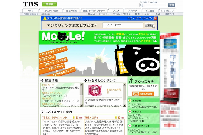Click the TBSエンタテインメント heading under モバイルサイト案内
This screenshot has width=203, height=135.
click(55, 118)
